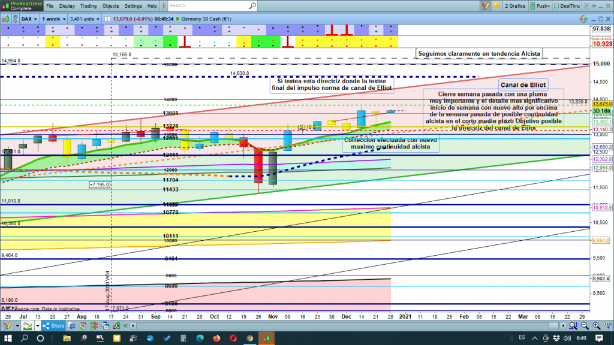Click the yellow note icon in top bar
The width and height of the screenshot is (614, 345).
(496, 5)
